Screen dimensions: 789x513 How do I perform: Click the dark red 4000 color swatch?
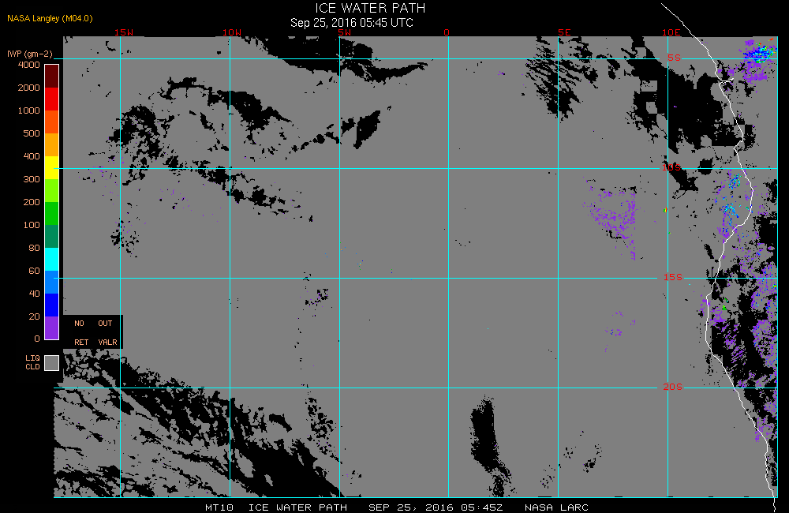click(x=52, y=76)
